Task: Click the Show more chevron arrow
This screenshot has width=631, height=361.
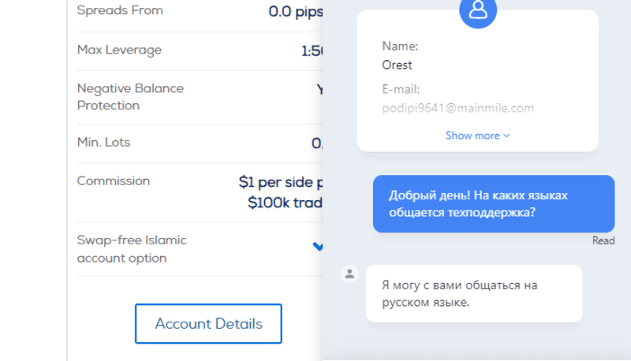Action: (506, 136)
